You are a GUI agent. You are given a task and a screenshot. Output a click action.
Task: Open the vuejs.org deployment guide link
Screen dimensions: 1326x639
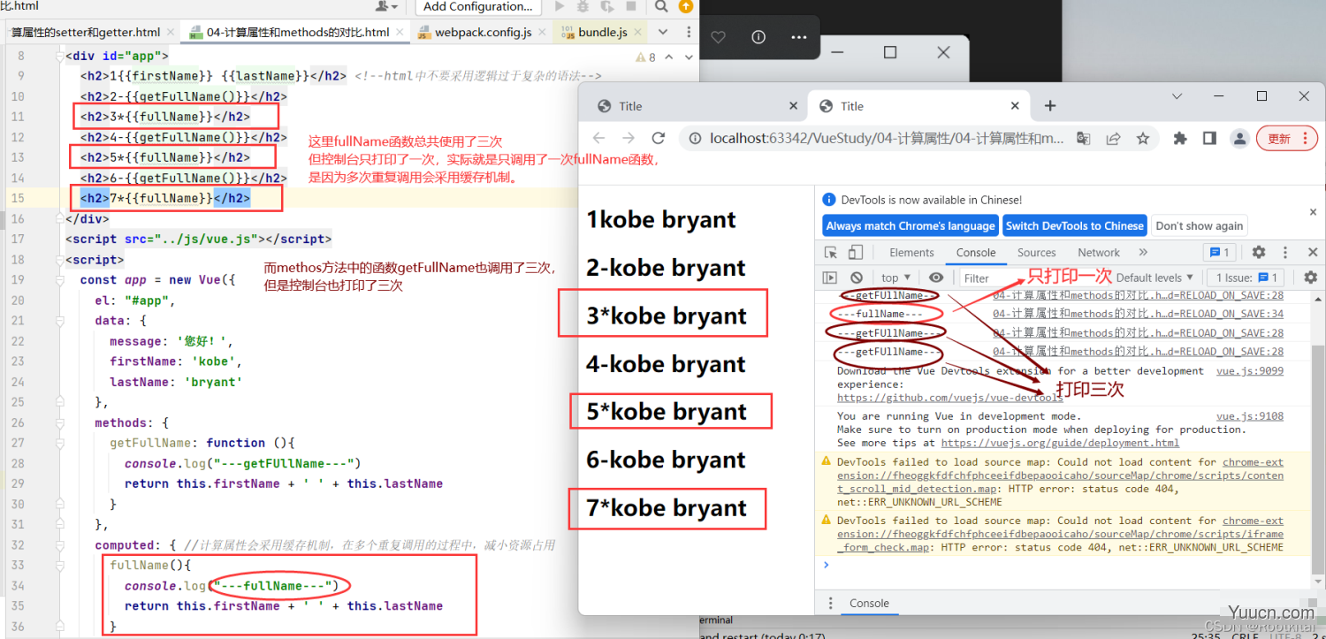(x=1060, y=443)
